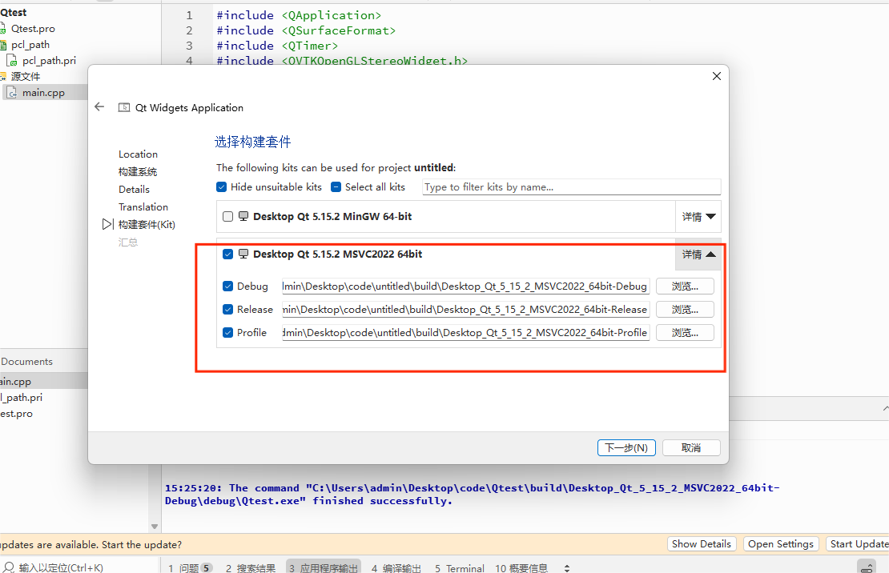Open the 10 General Messages tab
889x573 pixels.
tap(521, 568)
